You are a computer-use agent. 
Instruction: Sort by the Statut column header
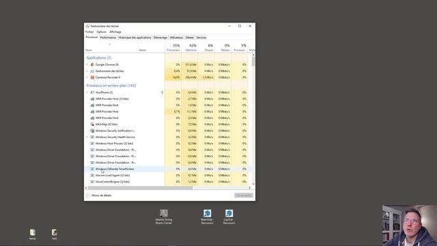[x=151, y=47]
